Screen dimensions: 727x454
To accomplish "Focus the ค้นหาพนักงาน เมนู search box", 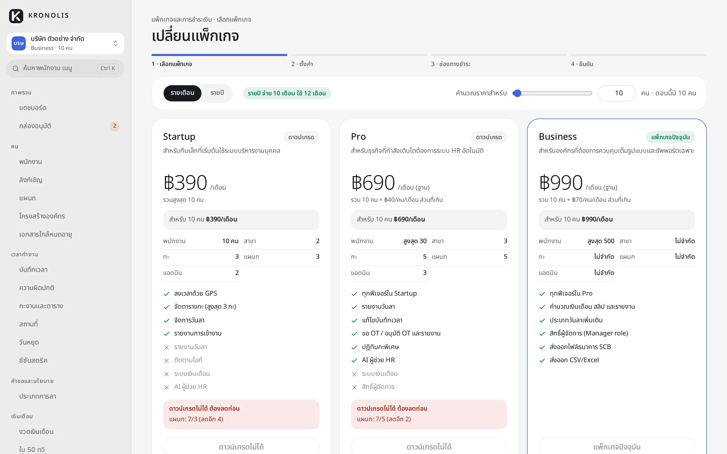I will coord(65,68).
